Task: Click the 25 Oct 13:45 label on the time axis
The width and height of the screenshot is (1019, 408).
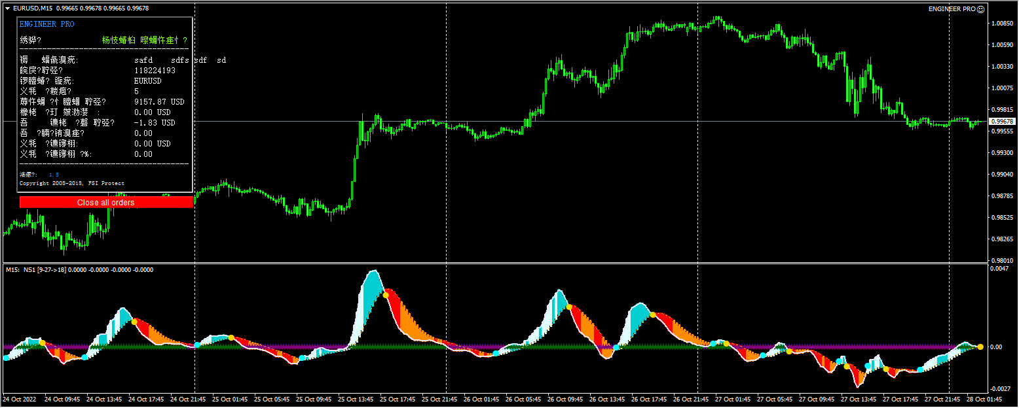Action: coord(357,398)
